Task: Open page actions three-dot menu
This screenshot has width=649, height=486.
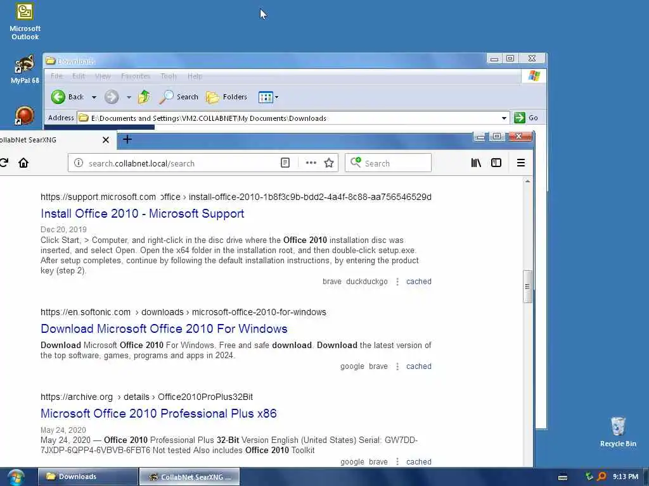Action: click(x=311, y=163)
